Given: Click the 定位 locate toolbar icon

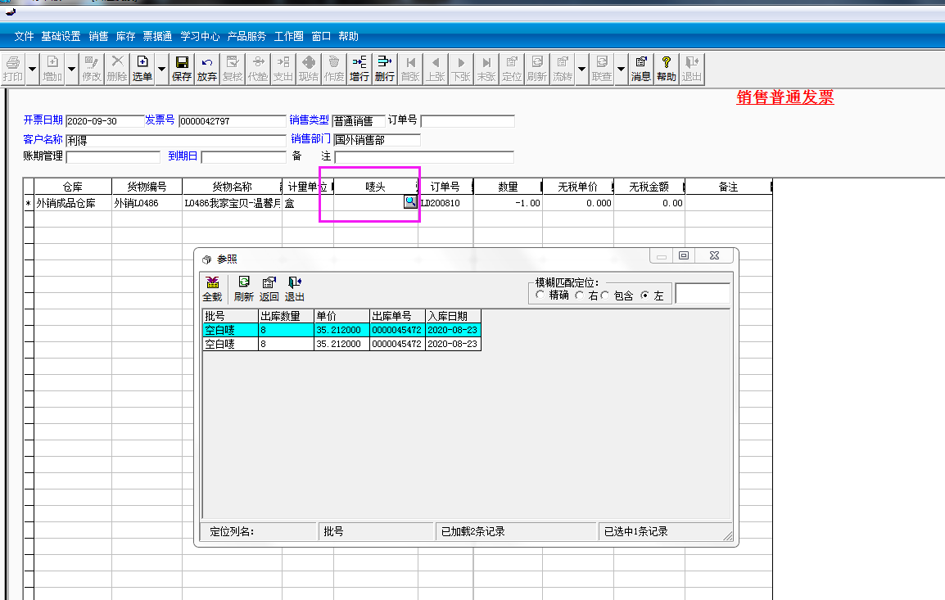Looking at the screenshot, I should pyautogui.click(x=512, y=69).
